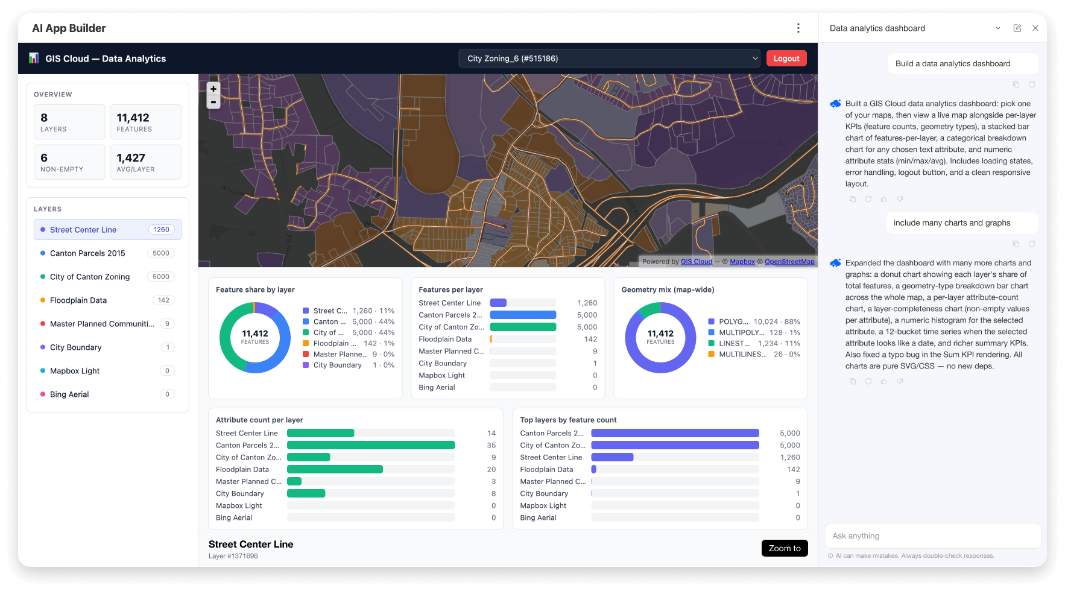1065x591 pixels.
Task: Open the OpenStreetMap attribution link
Action: tap(789, 262)
